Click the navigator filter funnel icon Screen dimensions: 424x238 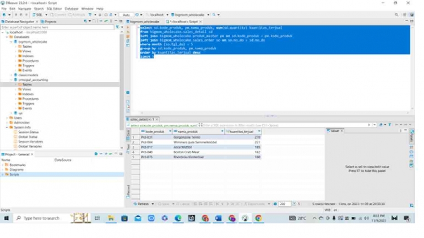(117, 27)
